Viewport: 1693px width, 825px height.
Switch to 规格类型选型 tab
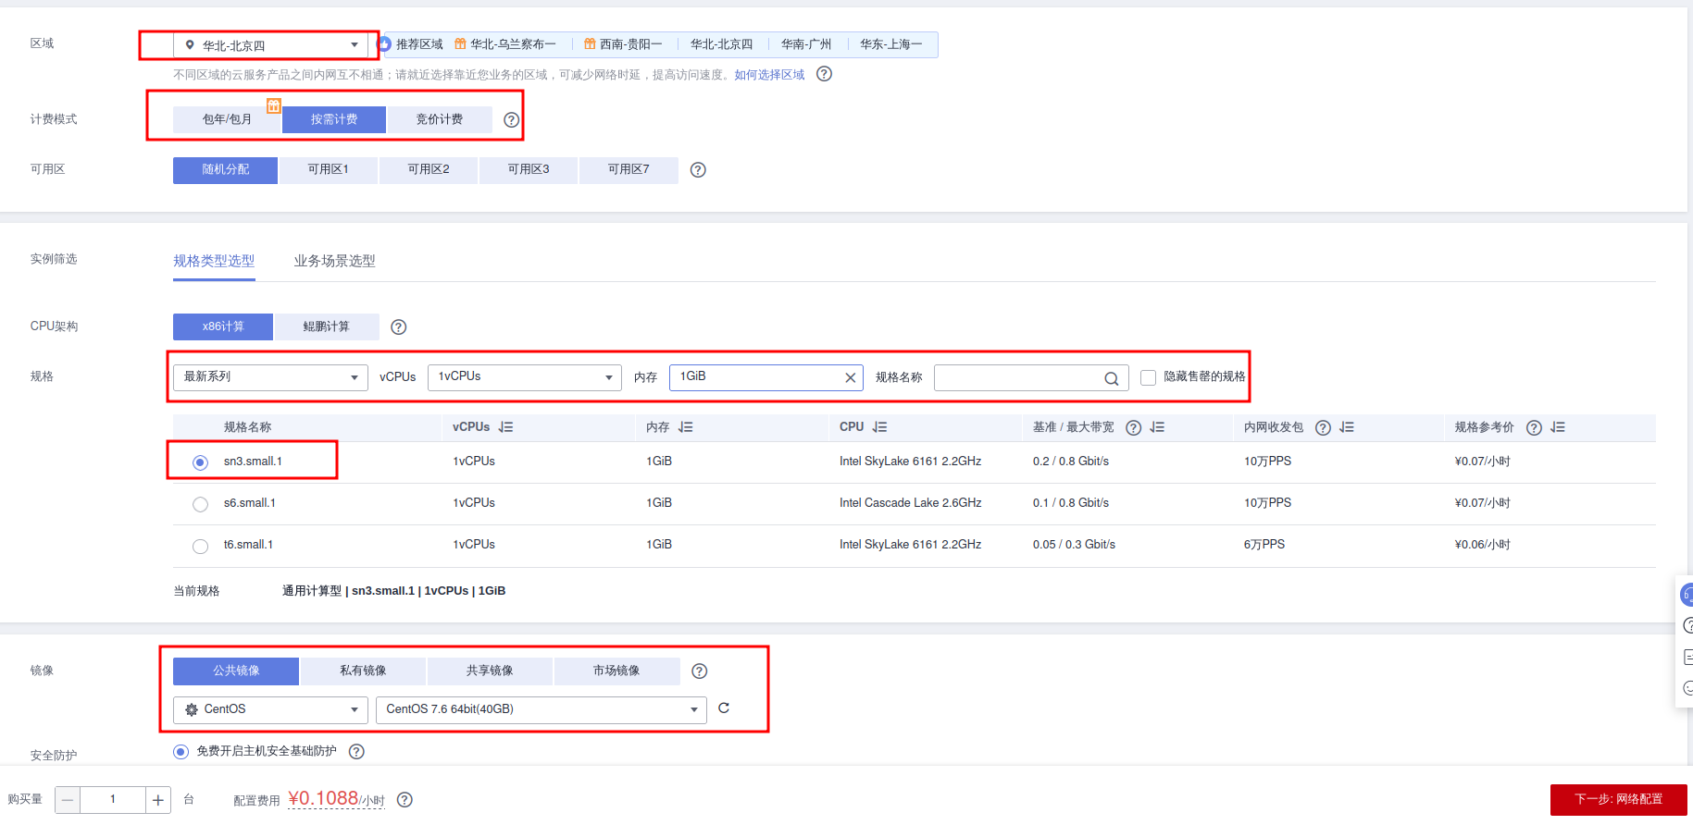(x=214, y=261)
